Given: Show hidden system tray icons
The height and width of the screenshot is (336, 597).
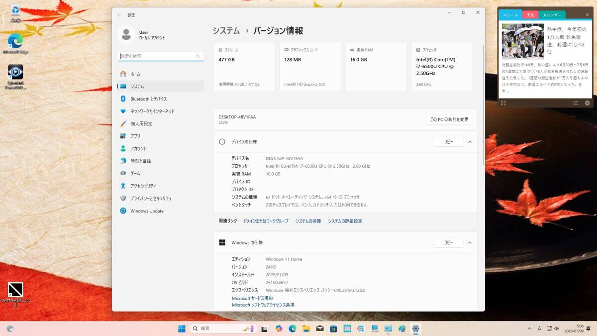Looking at the screenshot, I should click(529, 329).
